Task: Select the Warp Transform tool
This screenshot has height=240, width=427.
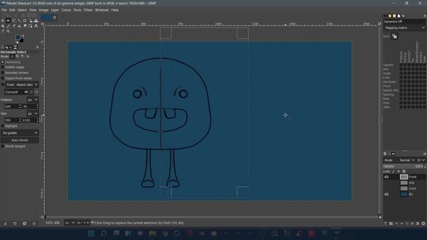Action: pos(36,21)
